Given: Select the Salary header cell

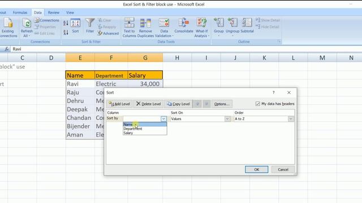Looking at the screenshot, I should 145,75.
